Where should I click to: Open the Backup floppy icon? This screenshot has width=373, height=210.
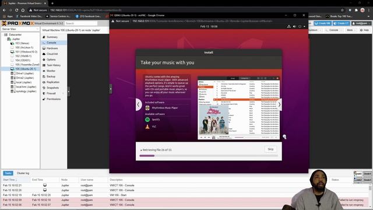[44, 76]
